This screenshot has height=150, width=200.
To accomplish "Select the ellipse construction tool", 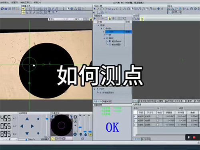I will (x=110, y=9).
